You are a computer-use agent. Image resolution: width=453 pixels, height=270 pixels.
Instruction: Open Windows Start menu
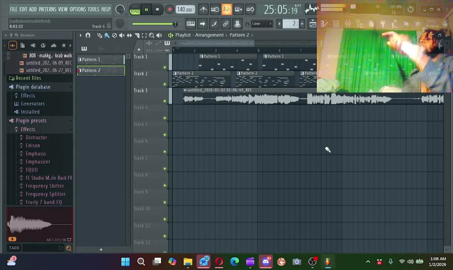coord(125,262)
